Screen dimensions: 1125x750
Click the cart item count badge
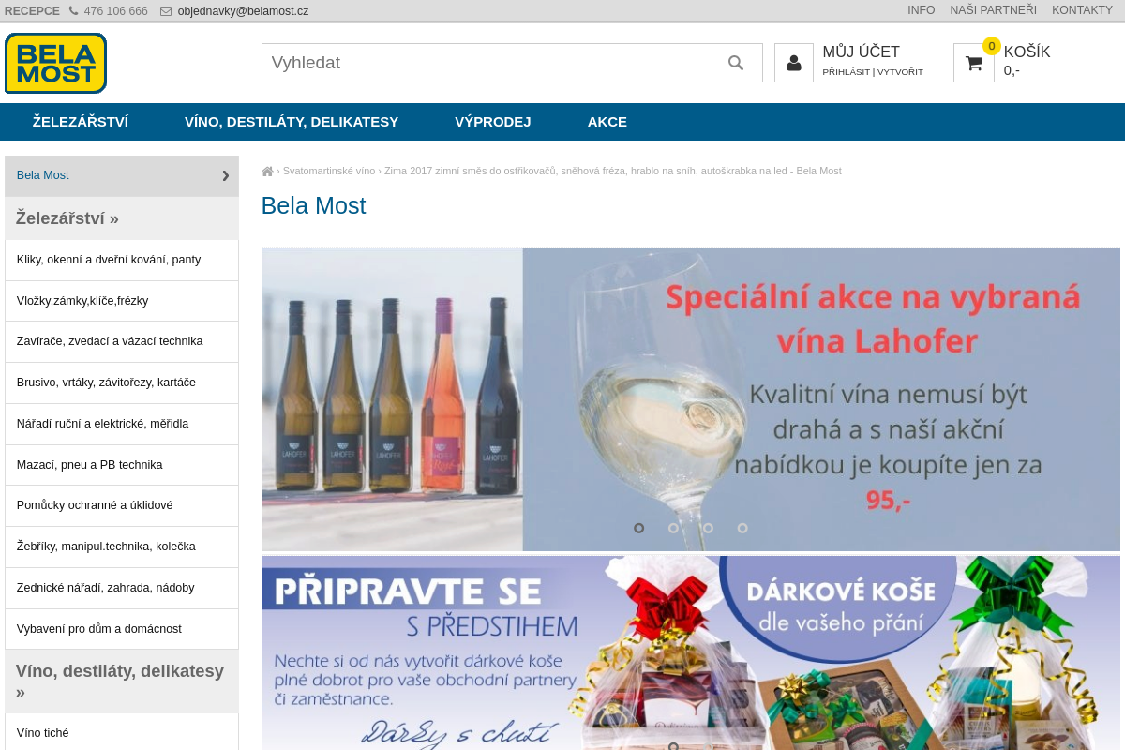pyautogui.click(x=992, y=46)
